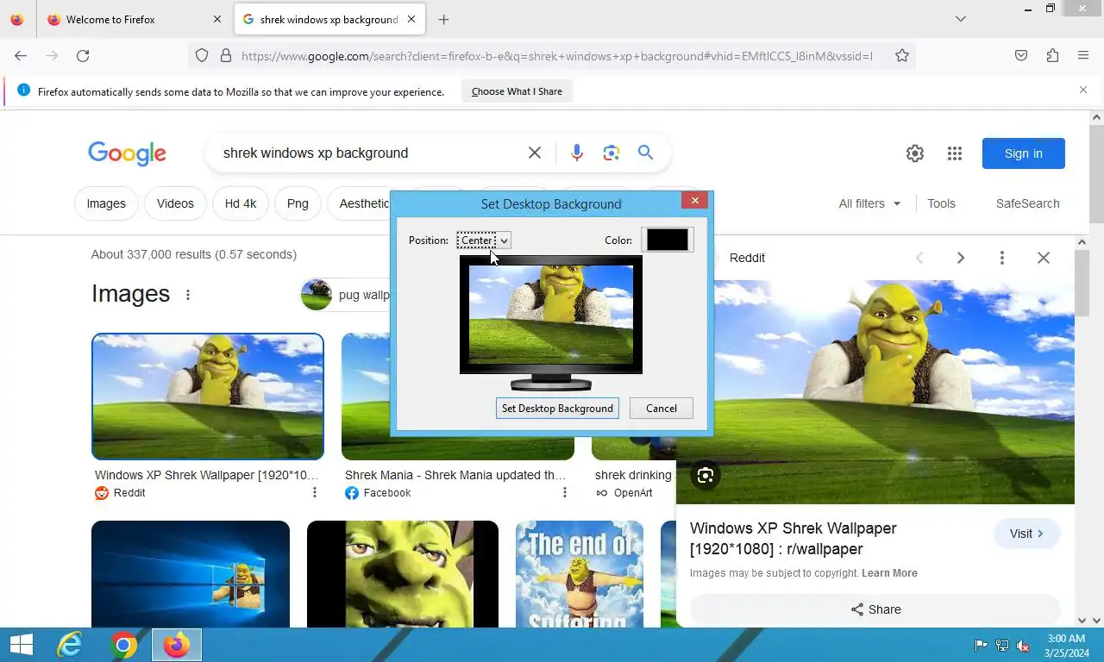
Task: Open Internet Explorer from the taskbar
Action: 70,645
